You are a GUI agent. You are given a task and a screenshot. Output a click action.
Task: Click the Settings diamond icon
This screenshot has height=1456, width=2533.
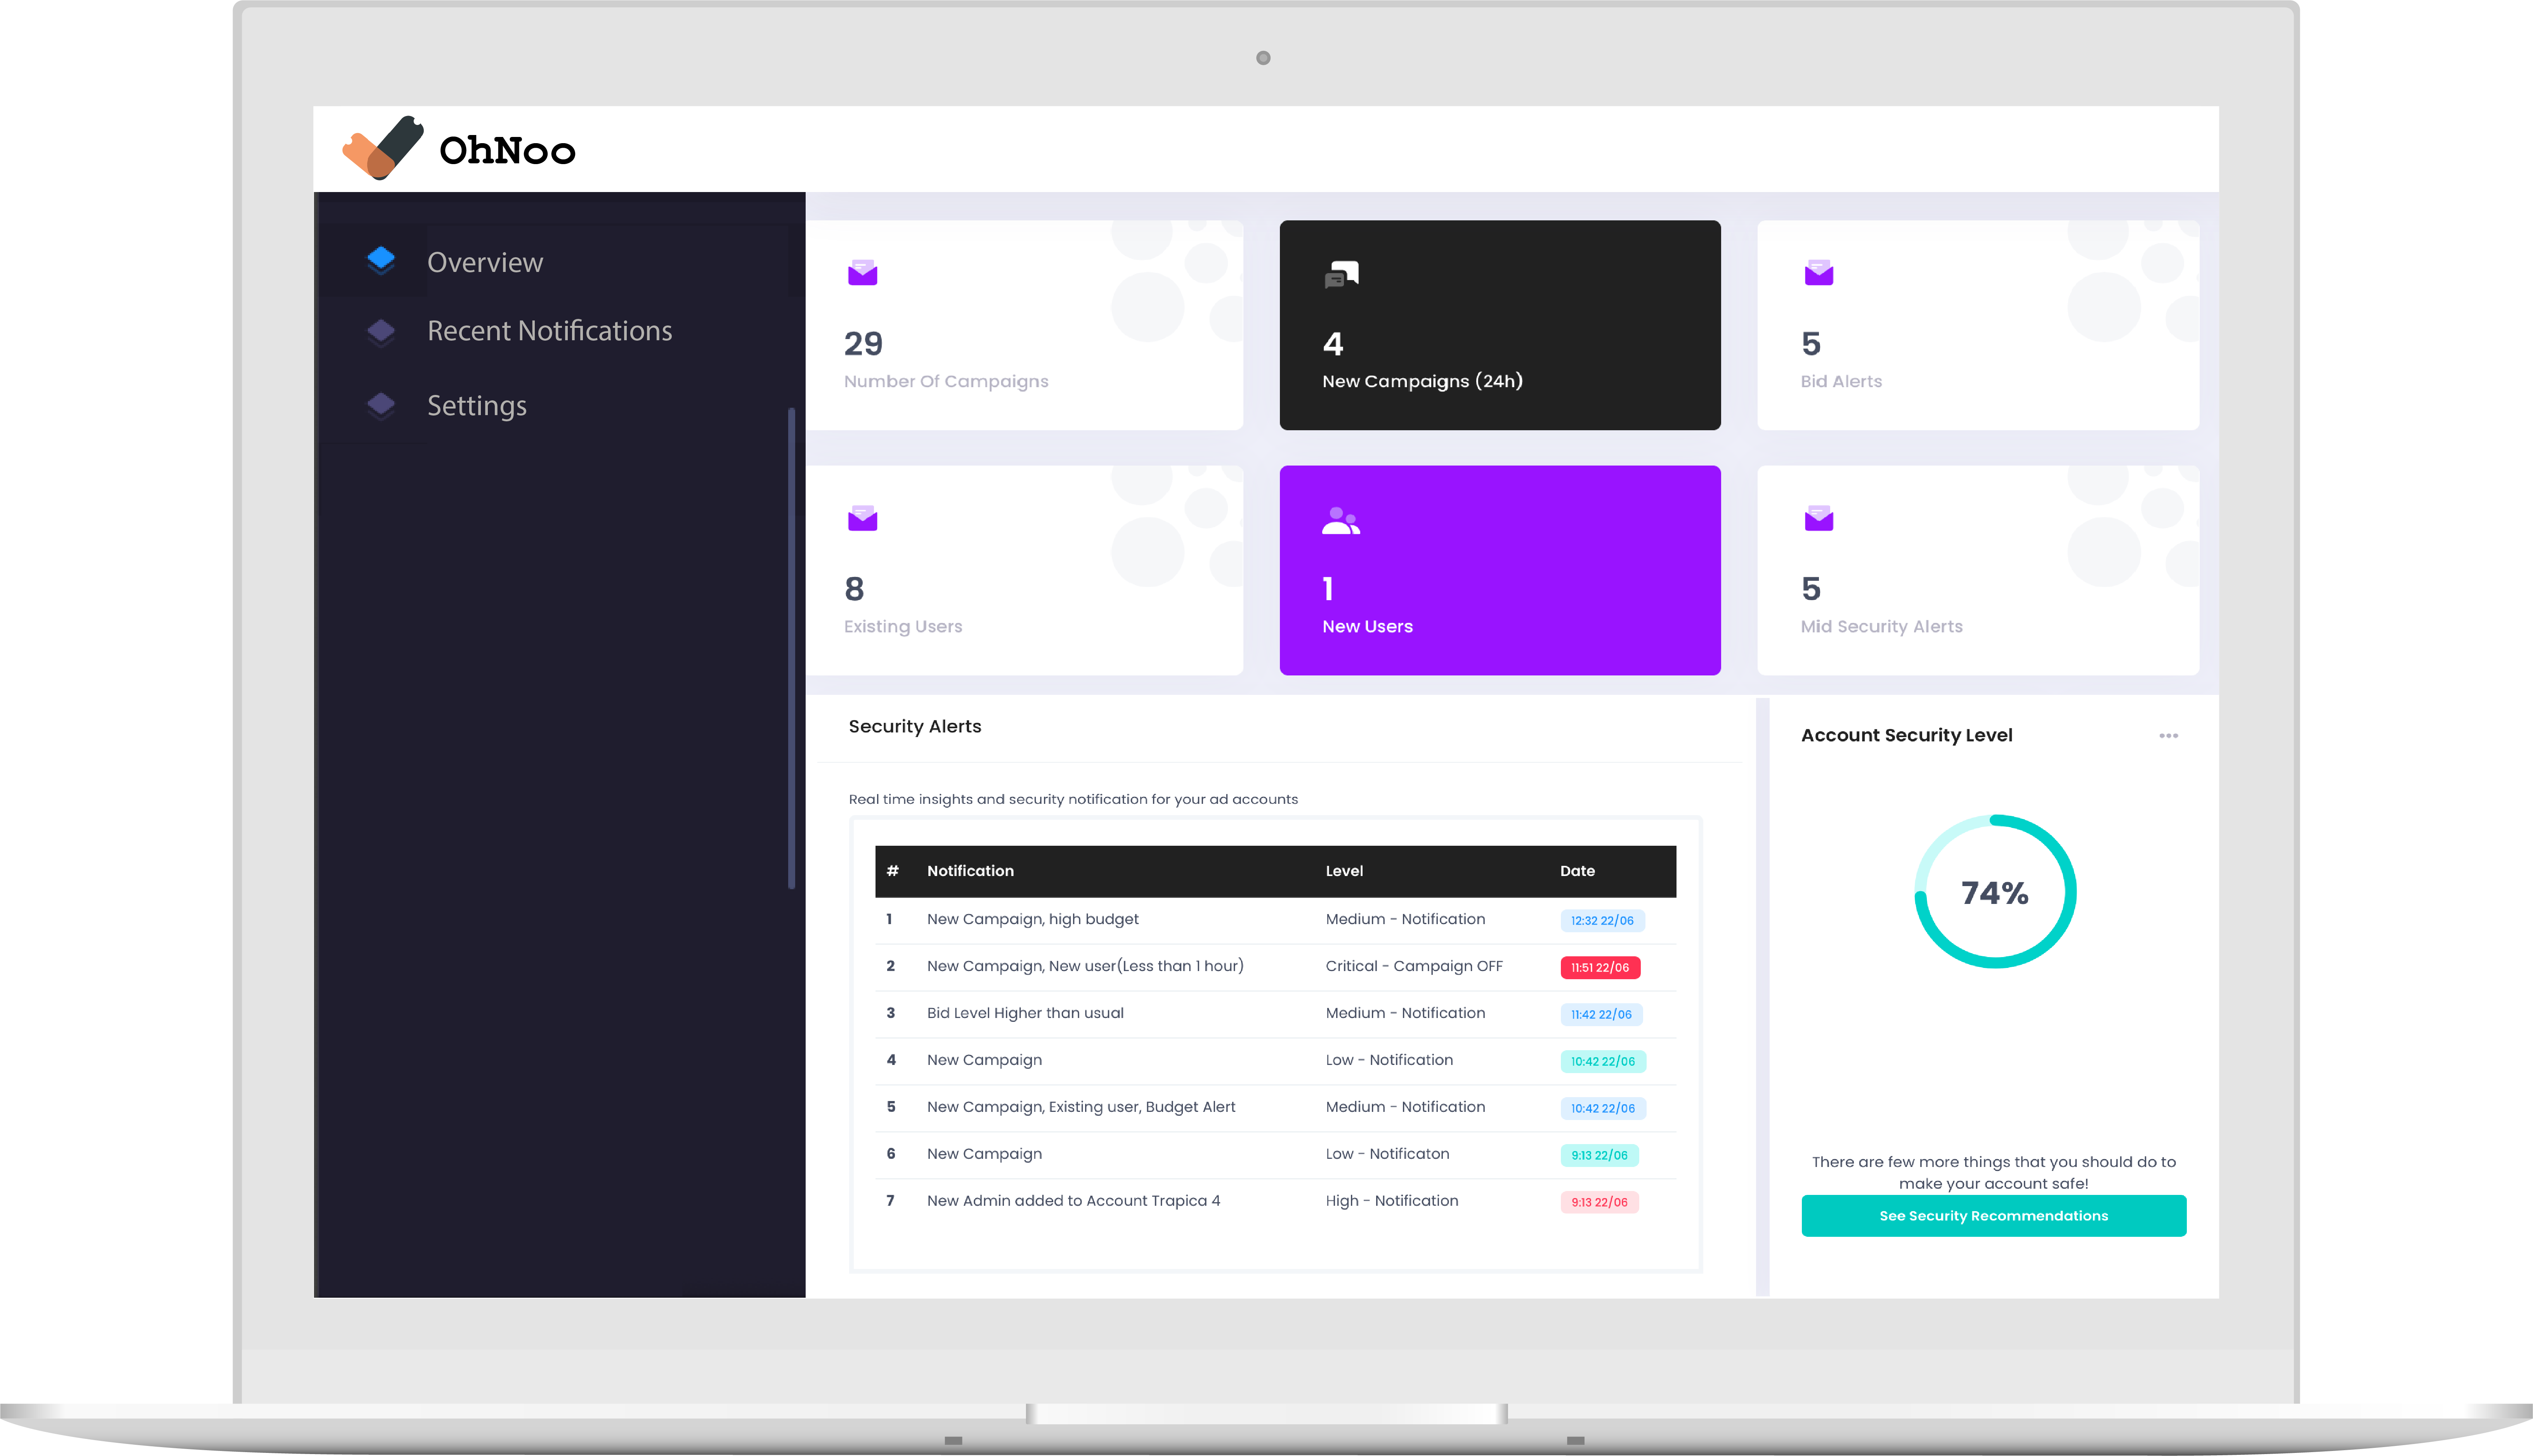click(x=381, y=405)
